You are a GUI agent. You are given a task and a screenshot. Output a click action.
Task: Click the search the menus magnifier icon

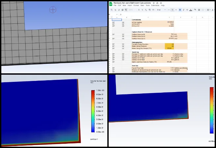click(x=112, y=10)
